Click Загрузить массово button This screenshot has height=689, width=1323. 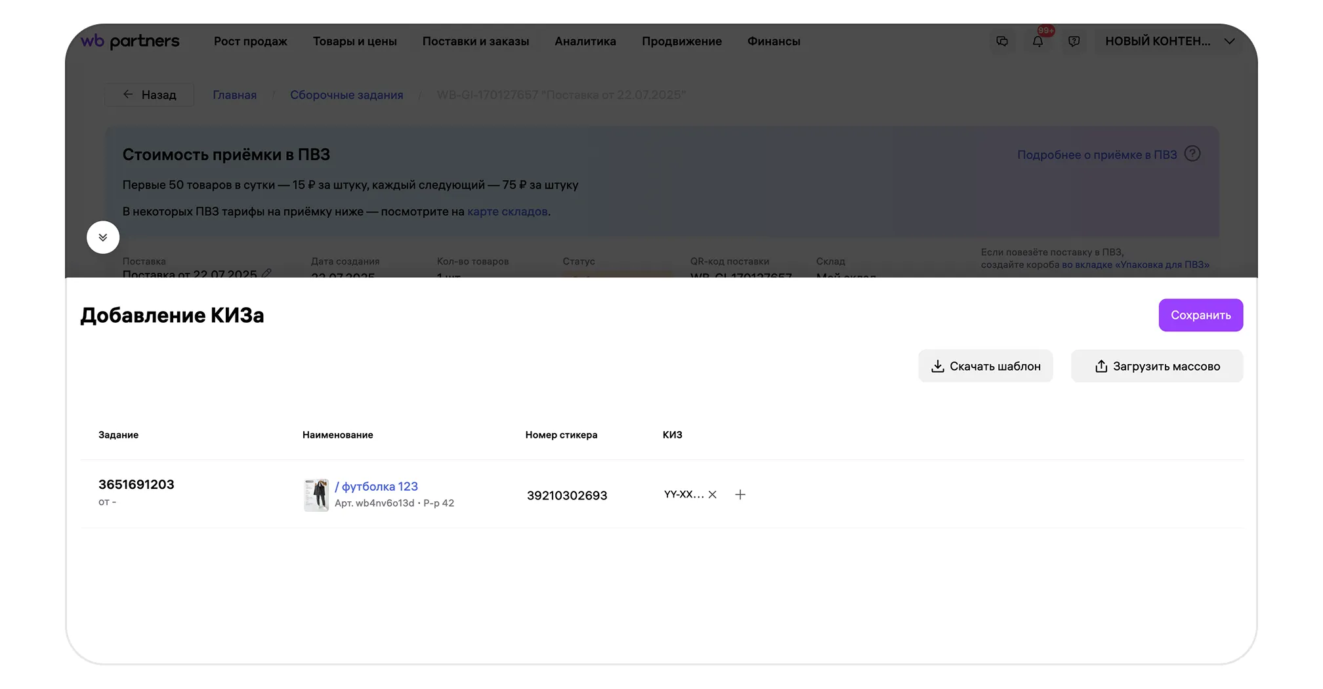point(1156,366)
